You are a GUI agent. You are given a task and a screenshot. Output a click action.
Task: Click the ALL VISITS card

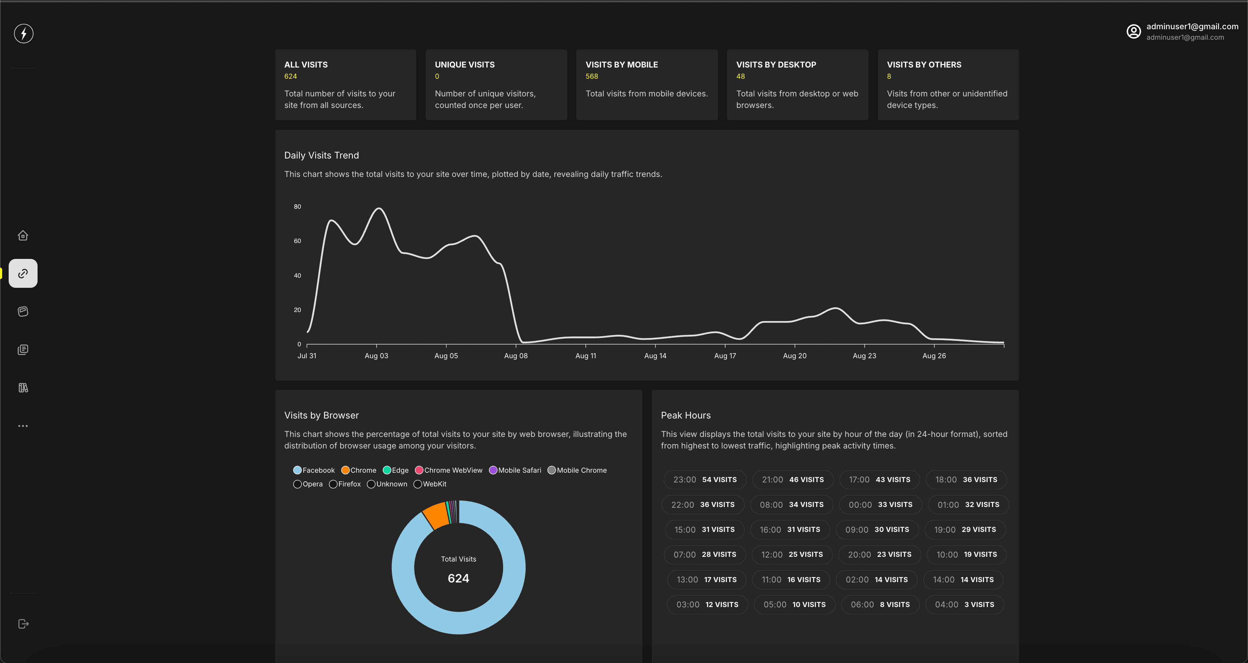(x=346, y=85)
